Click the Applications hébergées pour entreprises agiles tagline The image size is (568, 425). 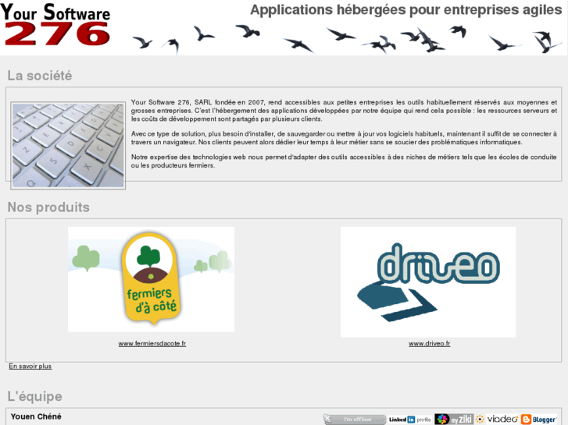406,10
